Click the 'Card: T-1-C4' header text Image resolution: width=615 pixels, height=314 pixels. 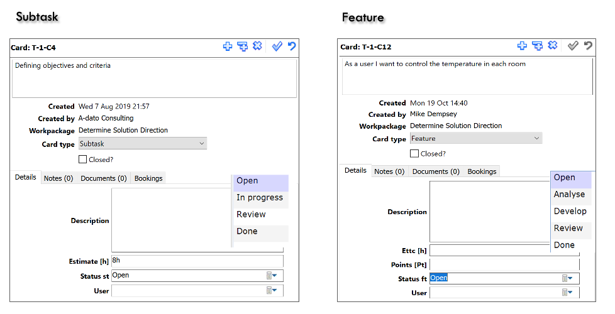click(33, 48)
